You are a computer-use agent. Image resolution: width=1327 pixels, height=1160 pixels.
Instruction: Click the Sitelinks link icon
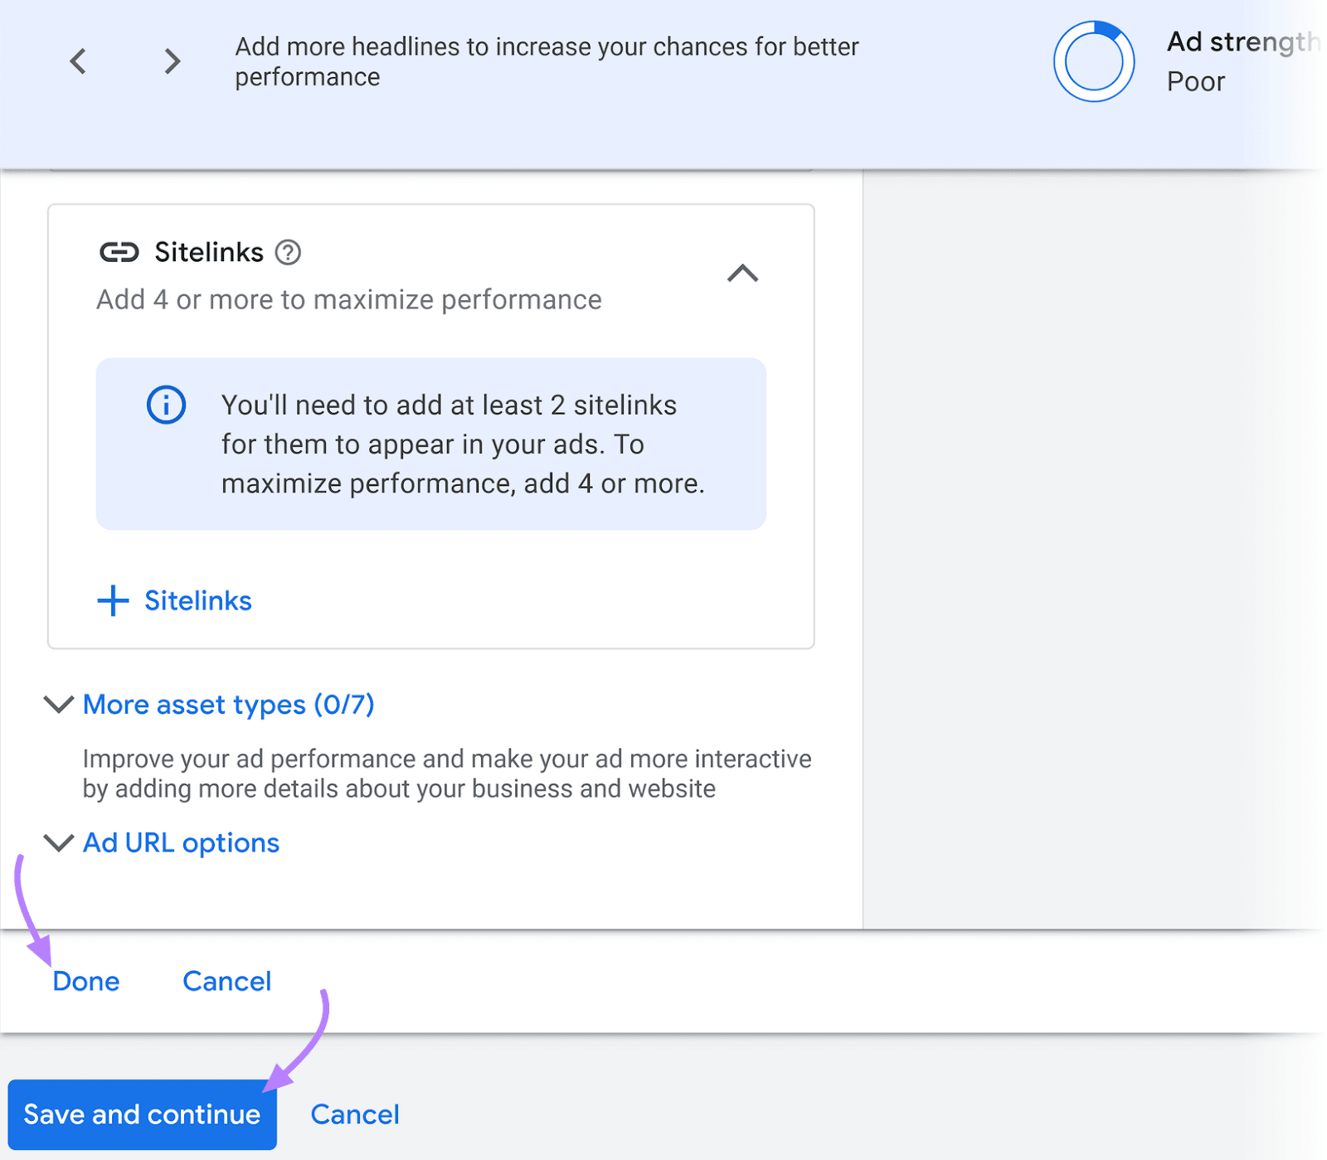pos(119,251)
